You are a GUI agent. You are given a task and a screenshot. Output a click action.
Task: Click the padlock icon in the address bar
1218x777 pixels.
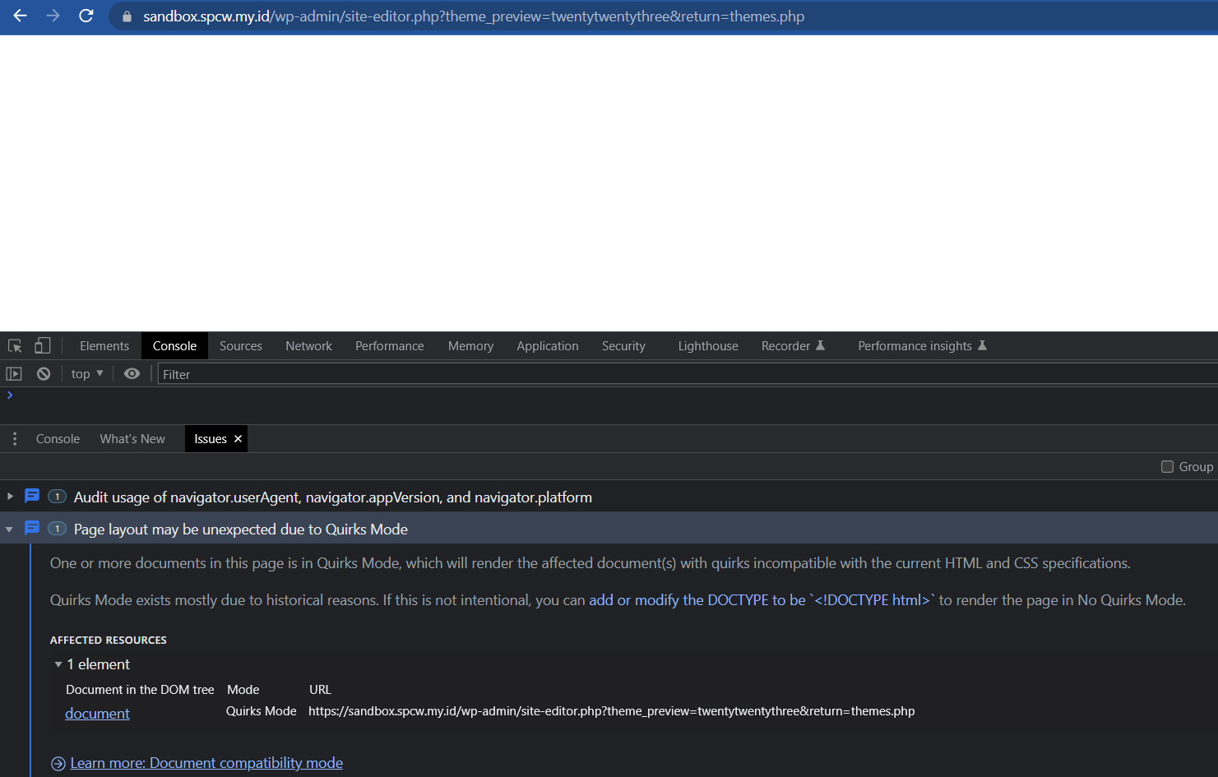pyautogui.click(x=126, y=16)
